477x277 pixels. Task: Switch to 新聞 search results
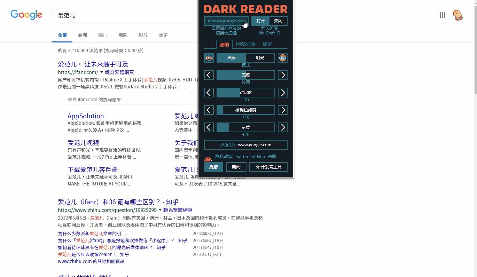pos(83,35)
